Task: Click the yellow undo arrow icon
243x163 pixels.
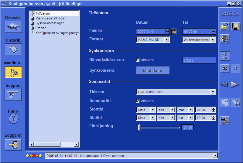Action: (x=225, y=68)
